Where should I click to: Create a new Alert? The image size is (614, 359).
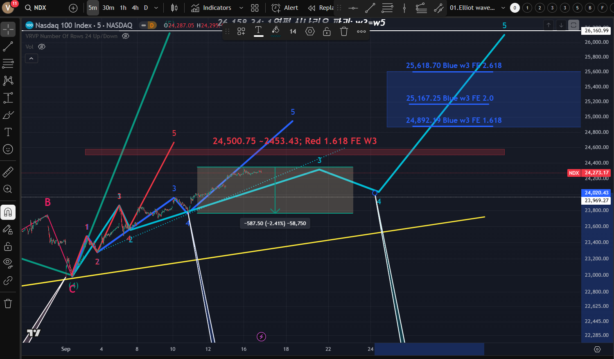(x=285, y=8)
